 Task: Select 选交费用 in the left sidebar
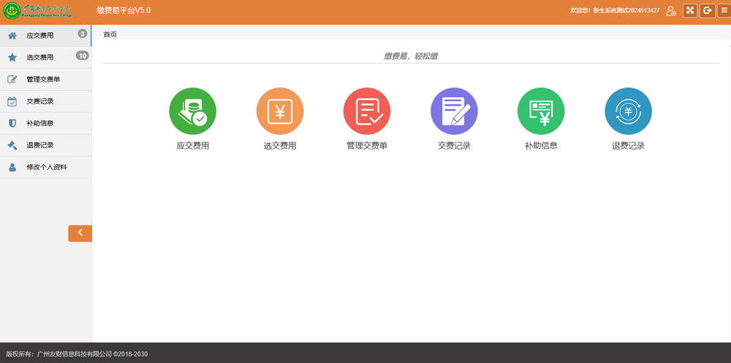point(40,57)
